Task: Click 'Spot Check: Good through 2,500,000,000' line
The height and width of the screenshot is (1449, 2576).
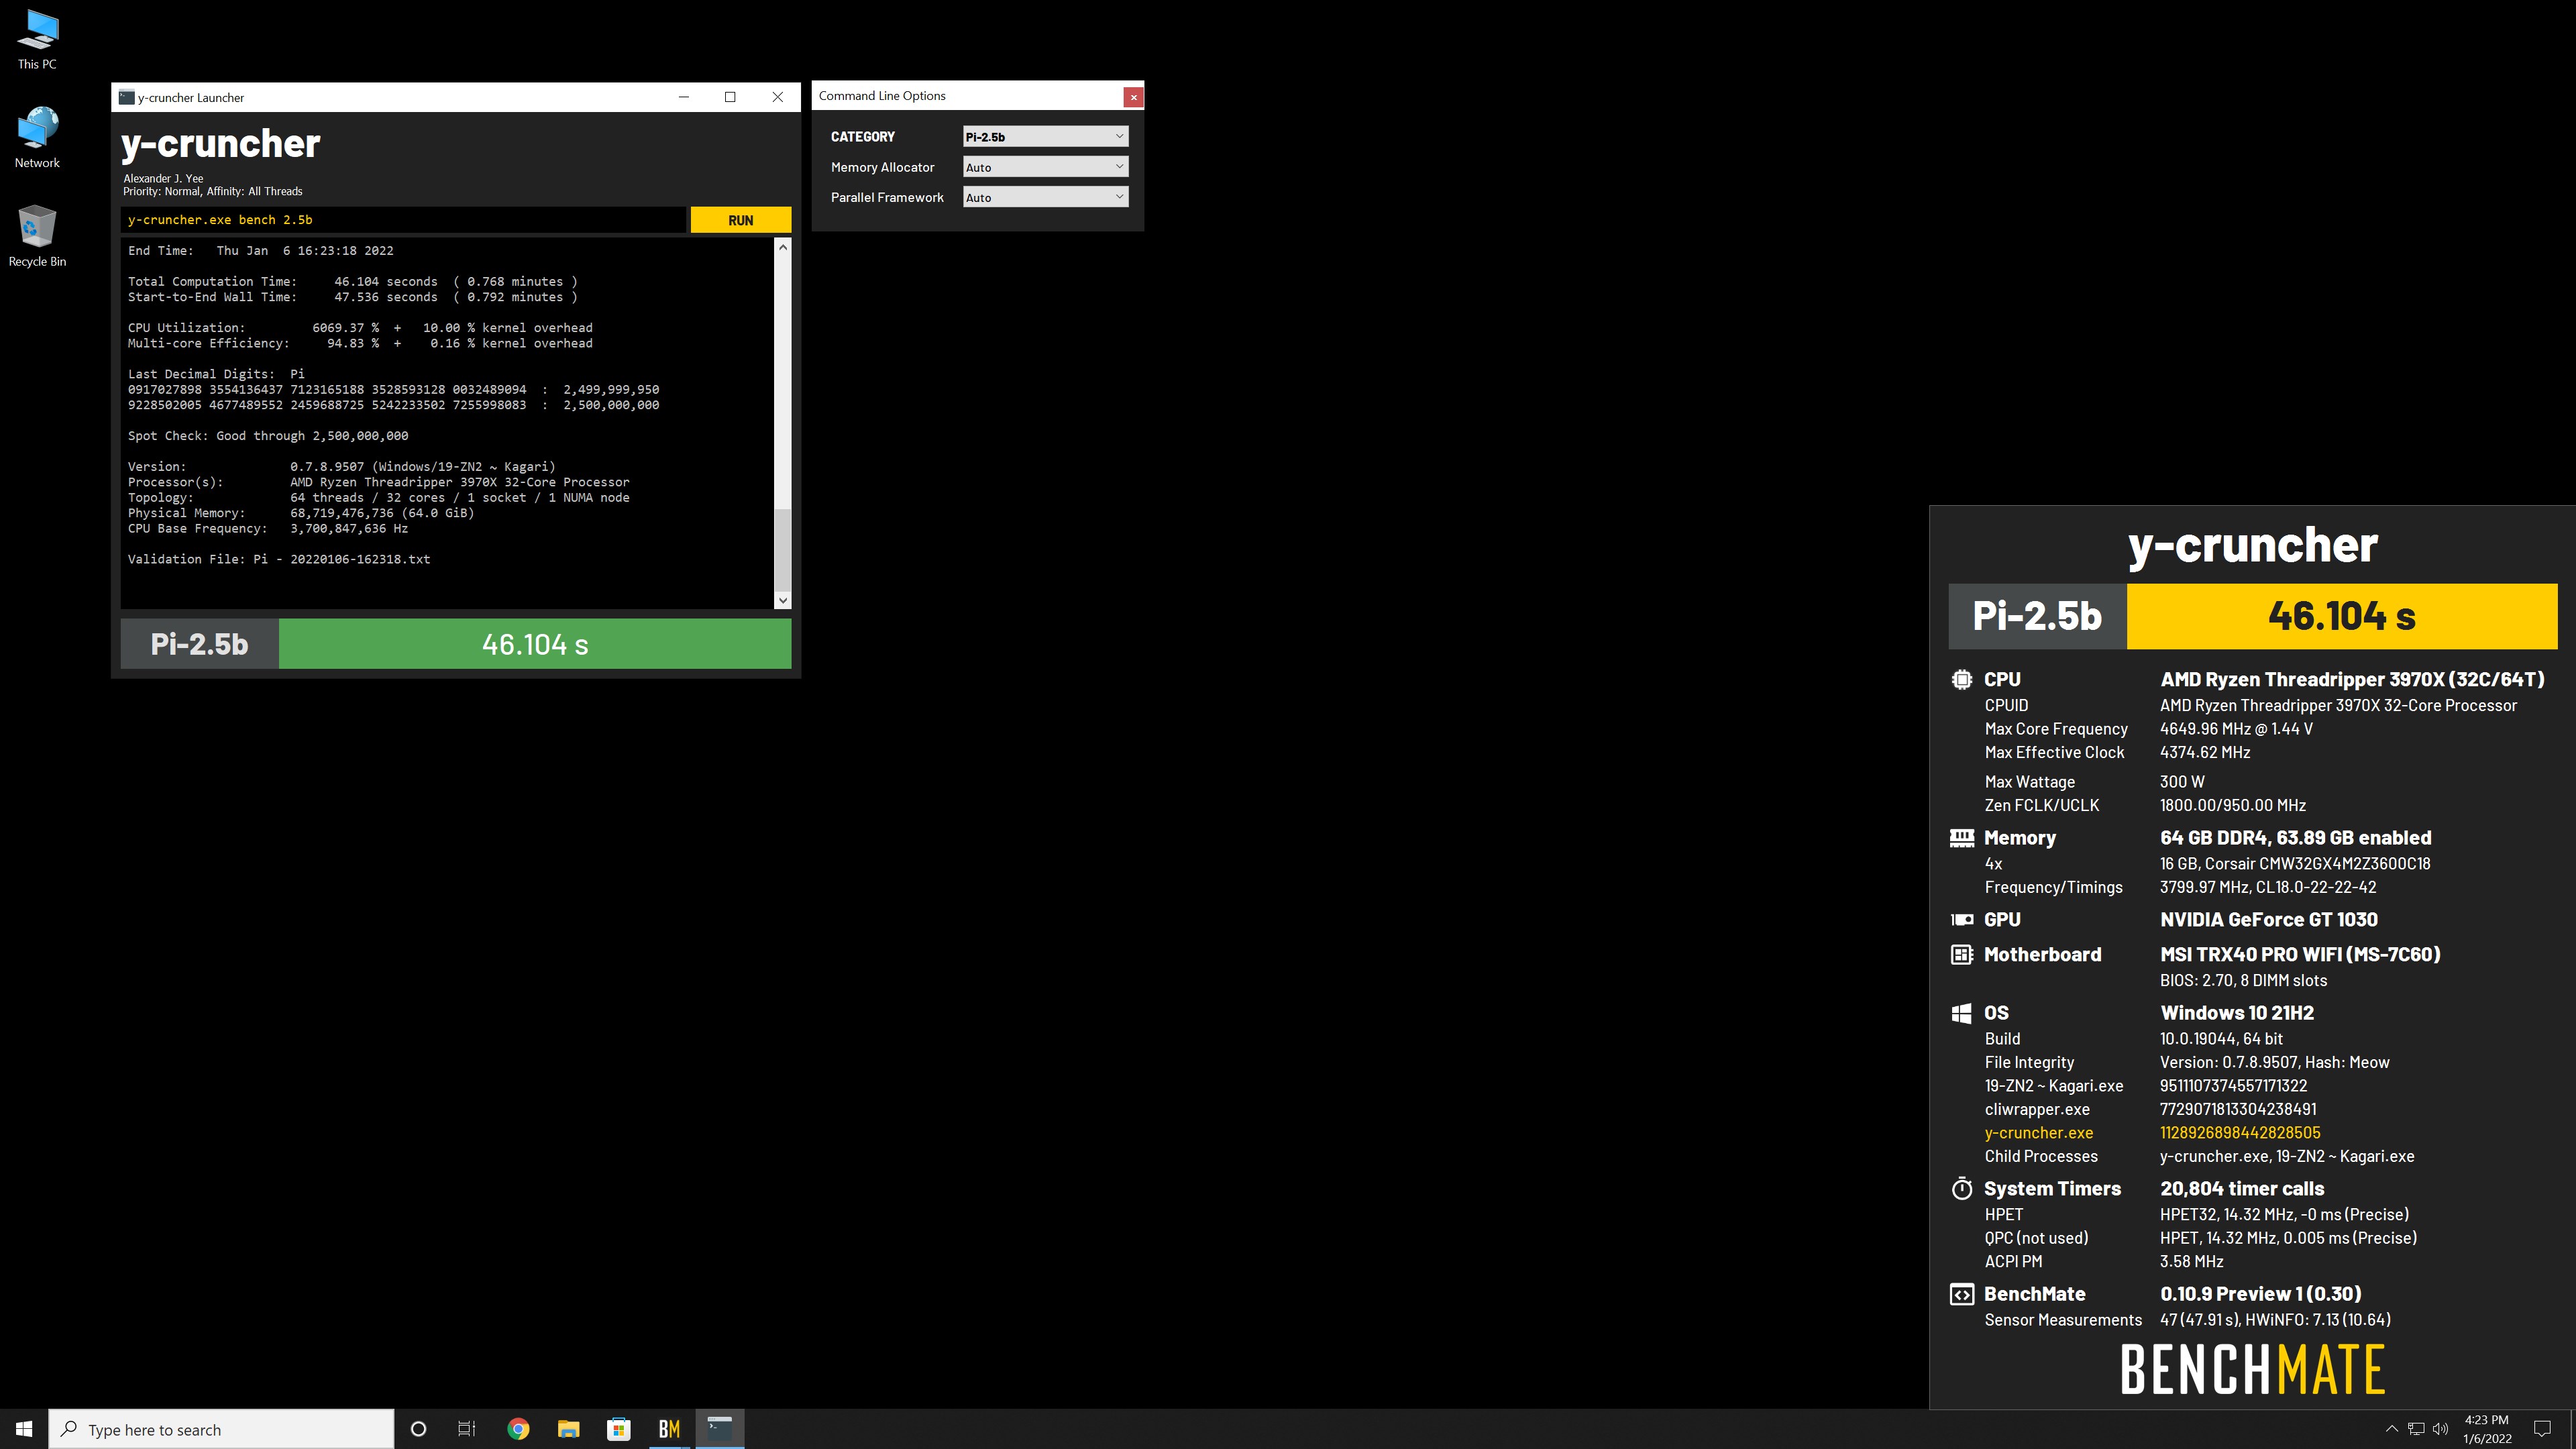Action: pos(268,436)
